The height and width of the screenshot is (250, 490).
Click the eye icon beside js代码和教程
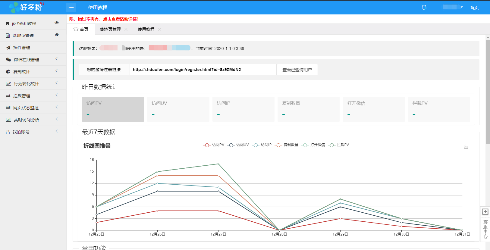tap(57, 23)
